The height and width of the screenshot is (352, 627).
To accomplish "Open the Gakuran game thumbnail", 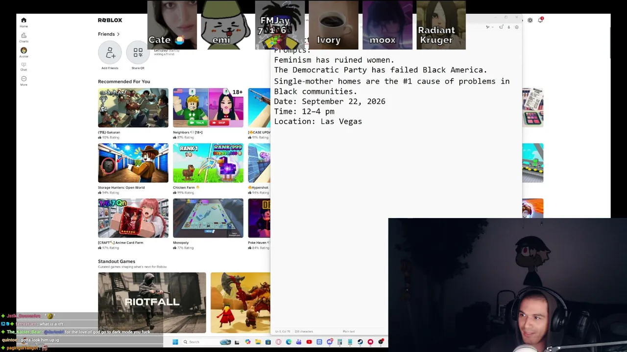I will (x=133, y=108).
